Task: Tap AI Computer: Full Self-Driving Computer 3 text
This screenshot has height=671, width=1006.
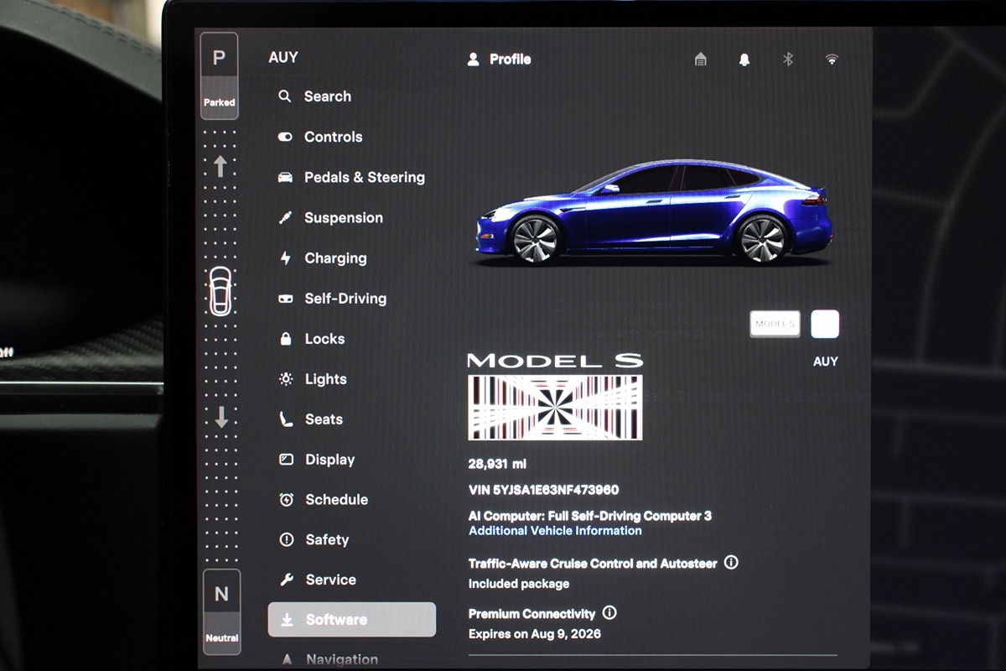Action: pyautogui.click(x=590, y=516)
